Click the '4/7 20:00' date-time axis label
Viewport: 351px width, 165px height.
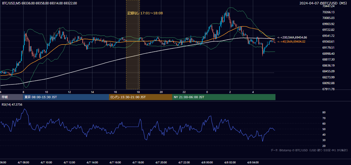tap(161, 163)
